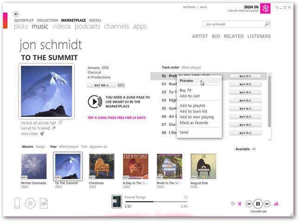
Task: Click the more at zune.net external icon
Action: 60,123
